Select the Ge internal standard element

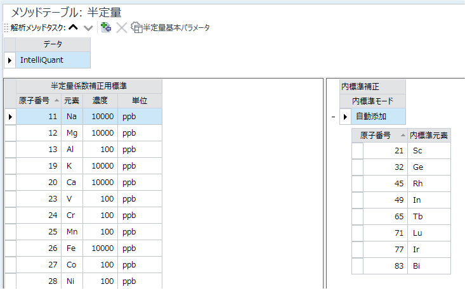pos(429,167)
